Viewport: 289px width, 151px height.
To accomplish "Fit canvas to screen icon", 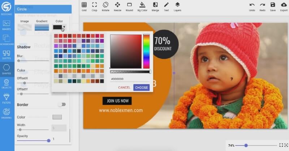I will tap(281, 145).
